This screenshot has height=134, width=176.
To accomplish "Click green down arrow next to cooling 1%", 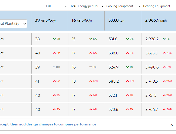I will tap(127, 67).
